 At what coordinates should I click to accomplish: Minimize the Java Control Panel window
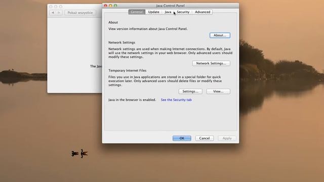click(110, 6)
